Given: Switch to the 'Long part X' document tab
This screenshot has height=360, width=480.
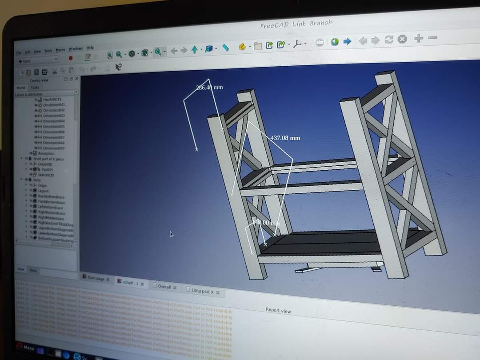Looking at the screenshot, I should tap(202, 291).
